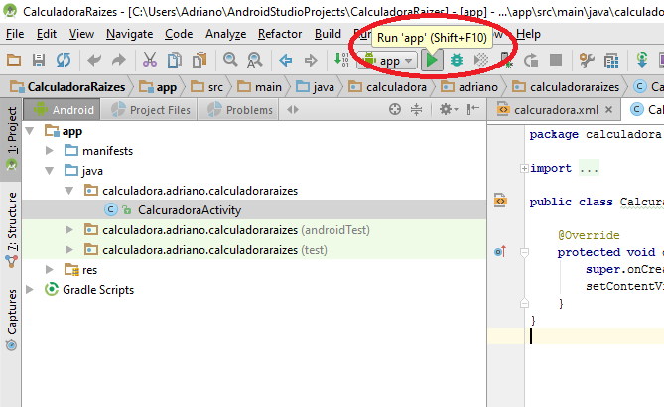The height and width of the screenshot is (407, 664).
Task: Click the Open folder toolbar icon
Action: point(14,60)
